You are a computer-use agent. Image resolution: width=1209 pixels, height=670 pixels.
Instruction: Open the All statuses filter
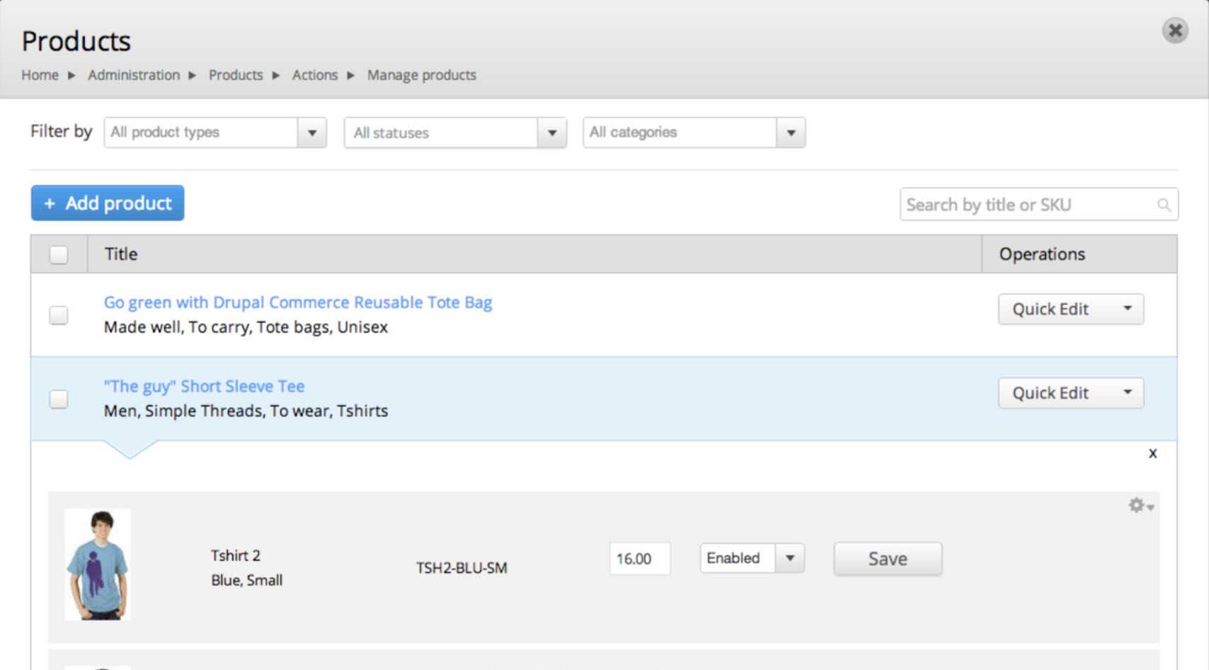[455, 132]
